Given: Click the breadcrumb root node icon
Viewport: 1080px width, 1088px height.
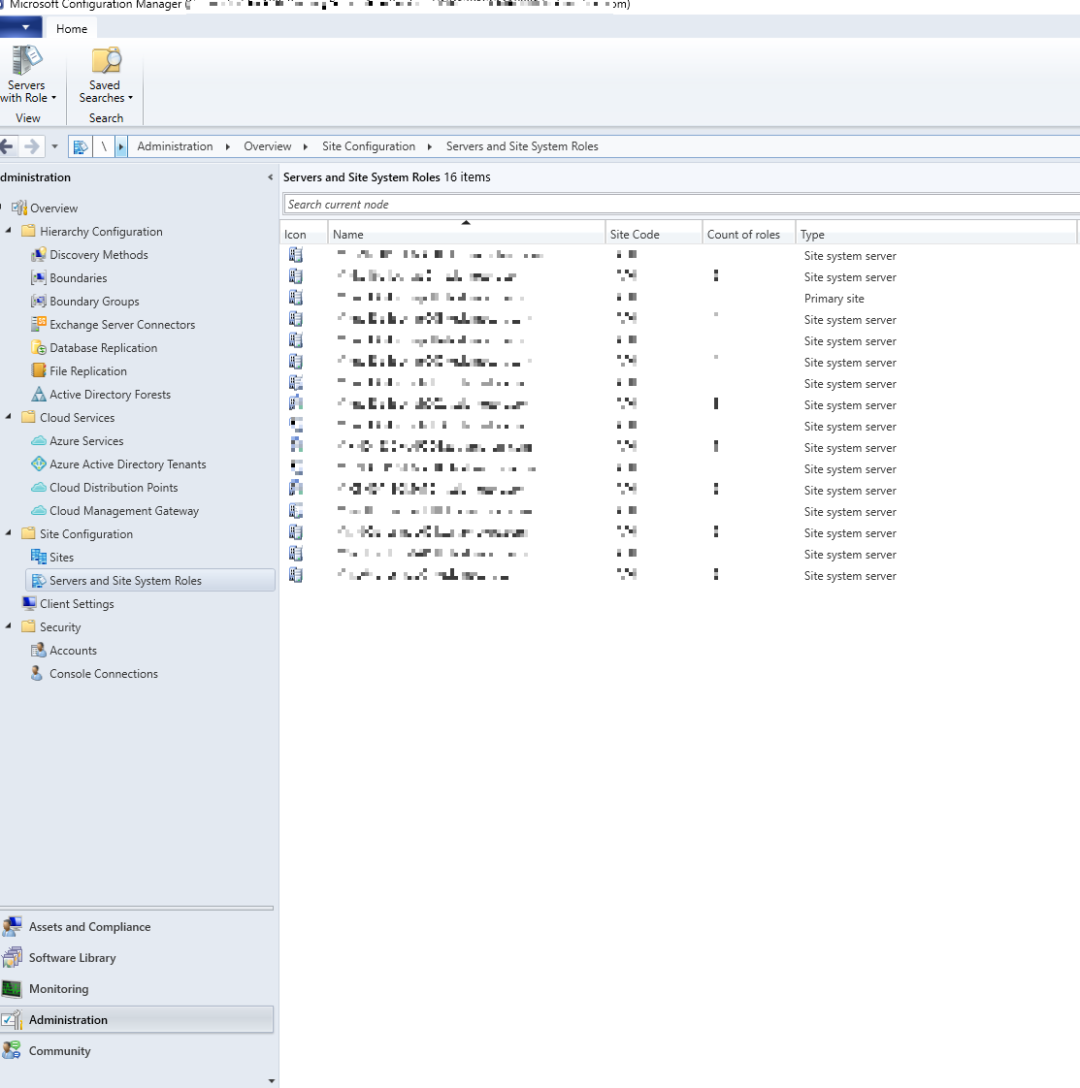Looking at the screenshot, I should [x=81, y=146].
